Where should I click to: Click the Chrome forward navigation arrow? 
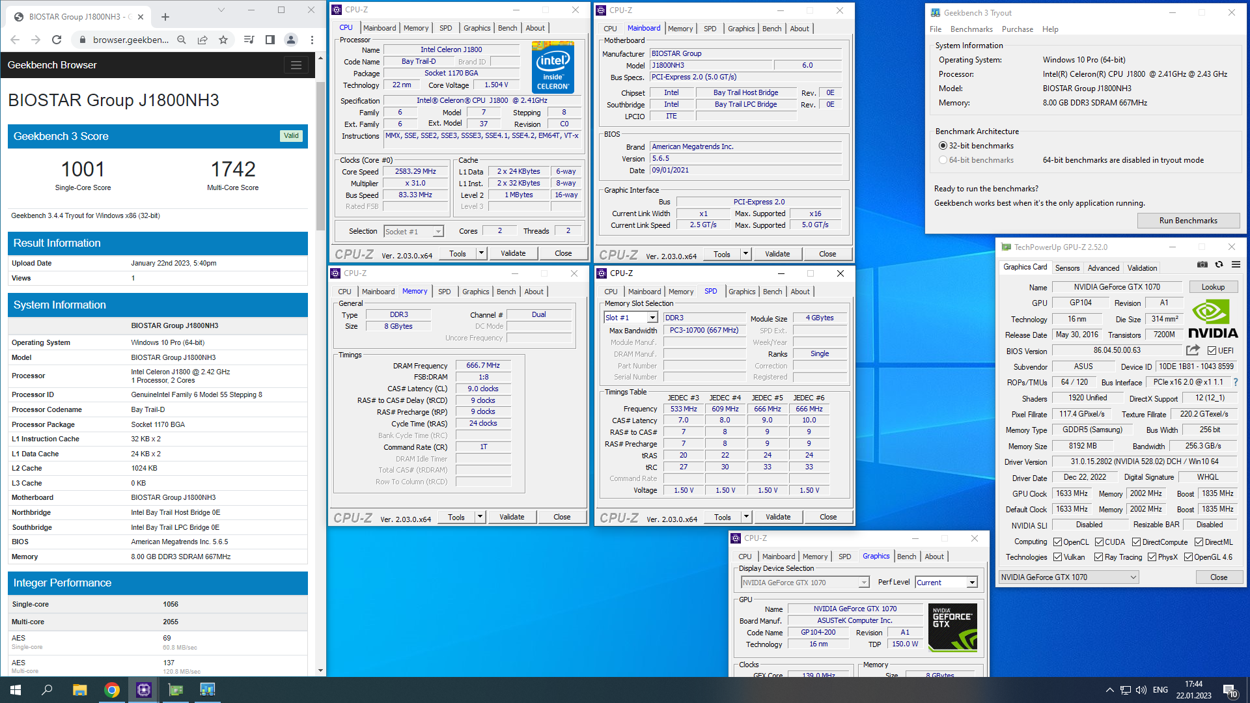click(36, 40)
